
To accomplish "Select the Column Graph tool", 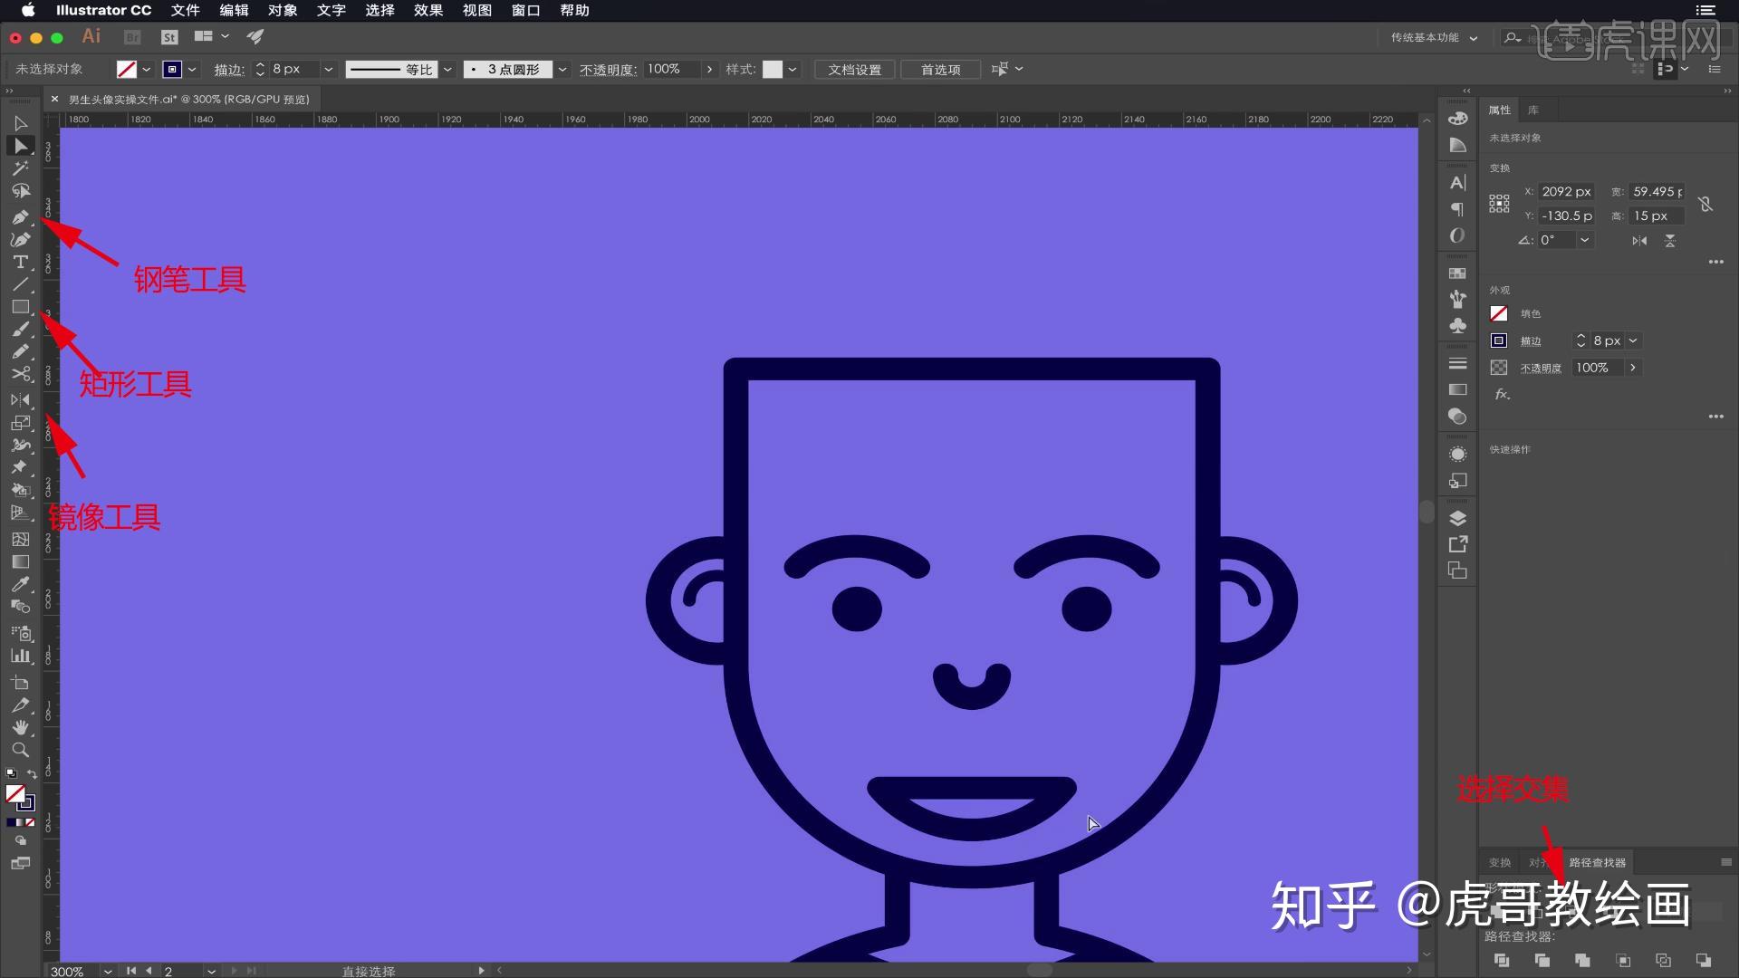I will [20, 656].
